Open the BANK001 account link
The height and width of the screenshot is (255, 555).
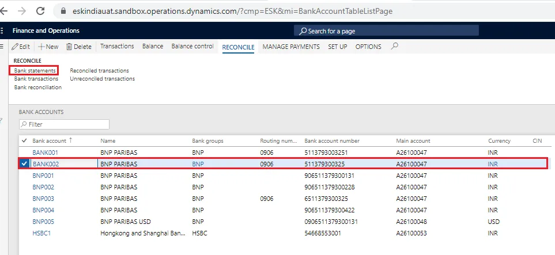click(x=46, y=153)
